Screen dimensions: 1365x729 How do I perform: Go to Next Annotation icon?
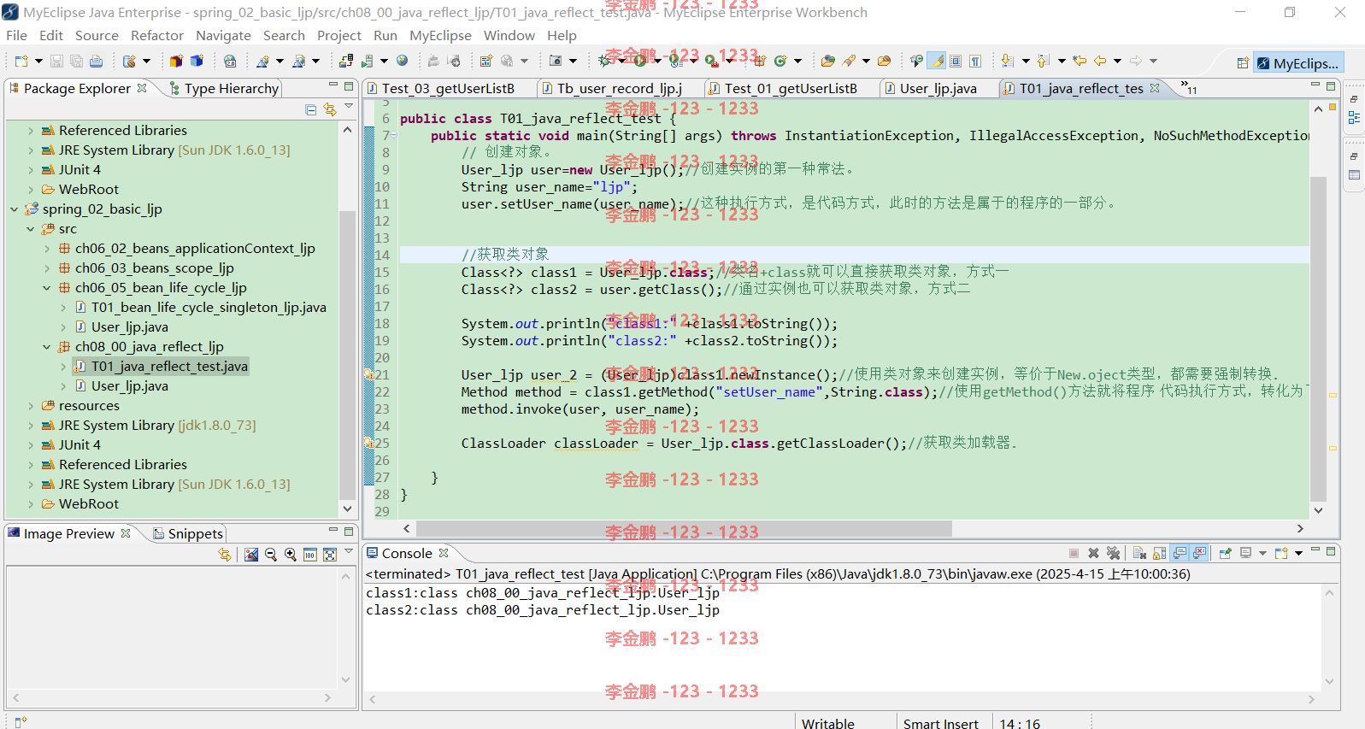1008,61
